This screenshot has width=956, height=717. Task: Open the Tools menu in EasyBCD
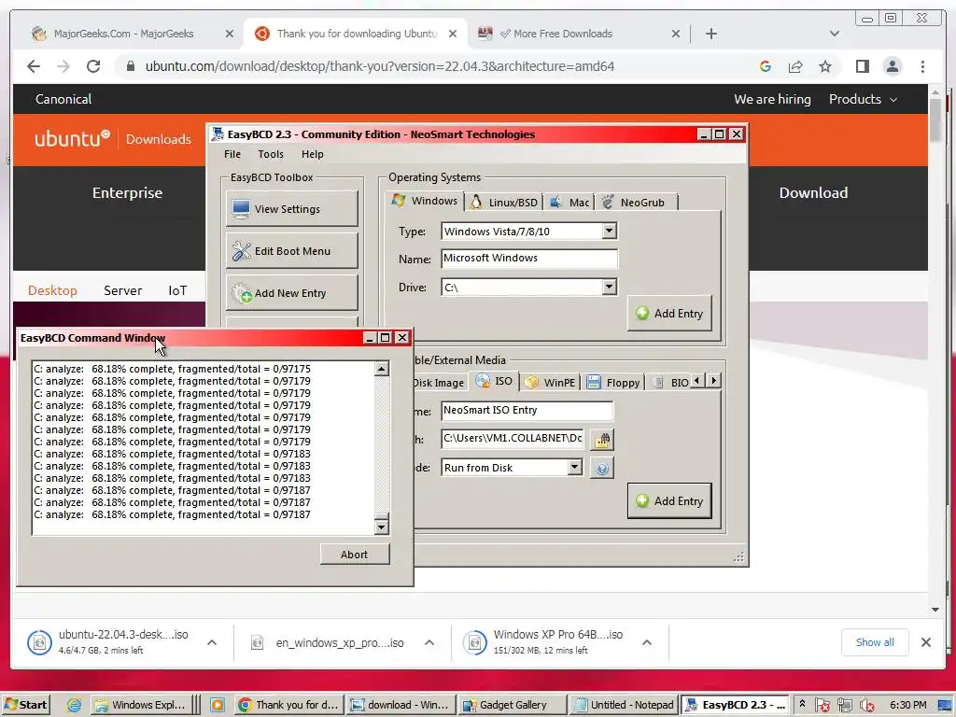click(x=271, y=154)
